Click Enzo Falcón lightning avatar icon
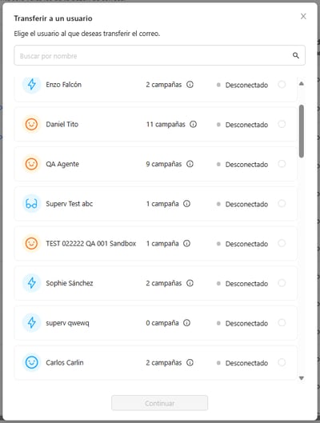320x423 pixels. click(31, 85)
